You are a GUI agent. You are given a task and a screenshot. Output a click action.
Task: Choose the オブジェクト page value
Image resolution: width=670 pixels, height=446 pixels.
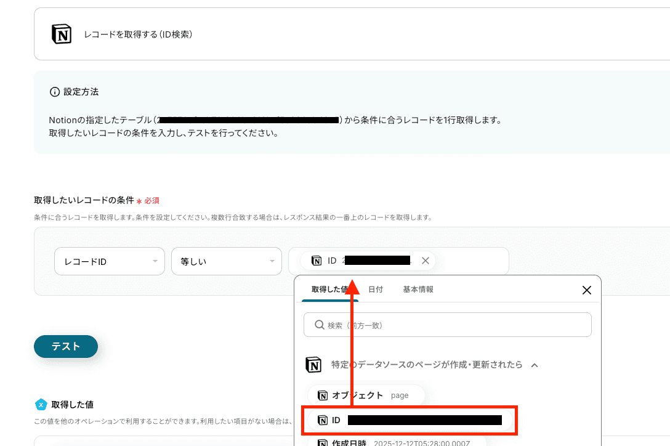point(366,395)
